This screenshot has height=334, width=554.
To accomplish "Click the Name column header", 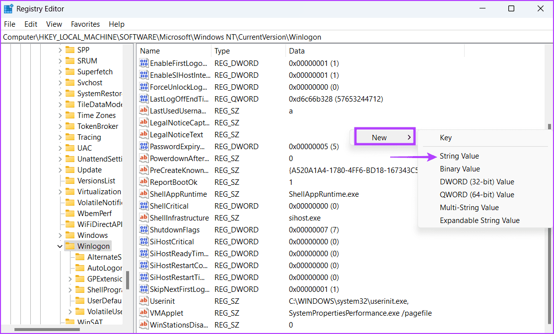I will pyautogui.click(x=174, y=51).
